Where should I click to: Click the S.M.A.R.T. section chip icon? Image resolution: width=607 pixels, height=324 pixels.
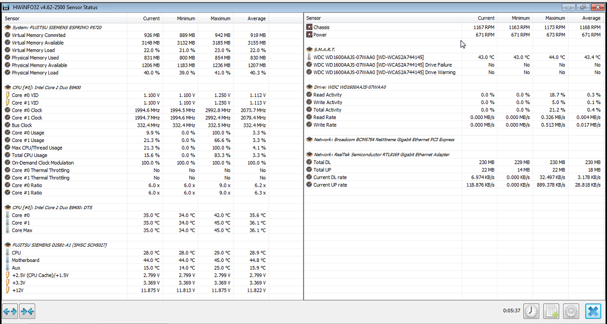pyautogui.click(x=309, y=50)
